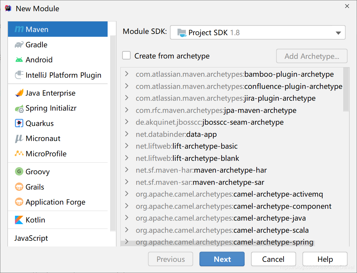Screen dimensions: 357x273
Task: Click the Kotlin K icon
Action: pos(19,220)
